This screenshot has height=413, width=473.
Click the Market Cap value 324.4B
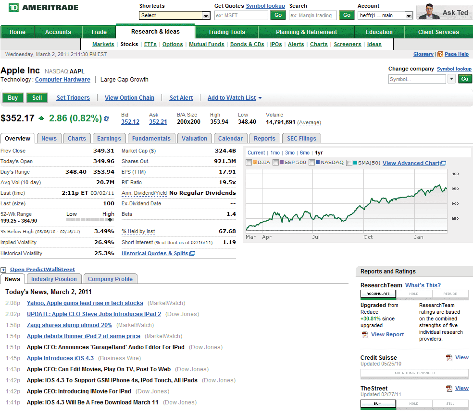tap(225, 151)
